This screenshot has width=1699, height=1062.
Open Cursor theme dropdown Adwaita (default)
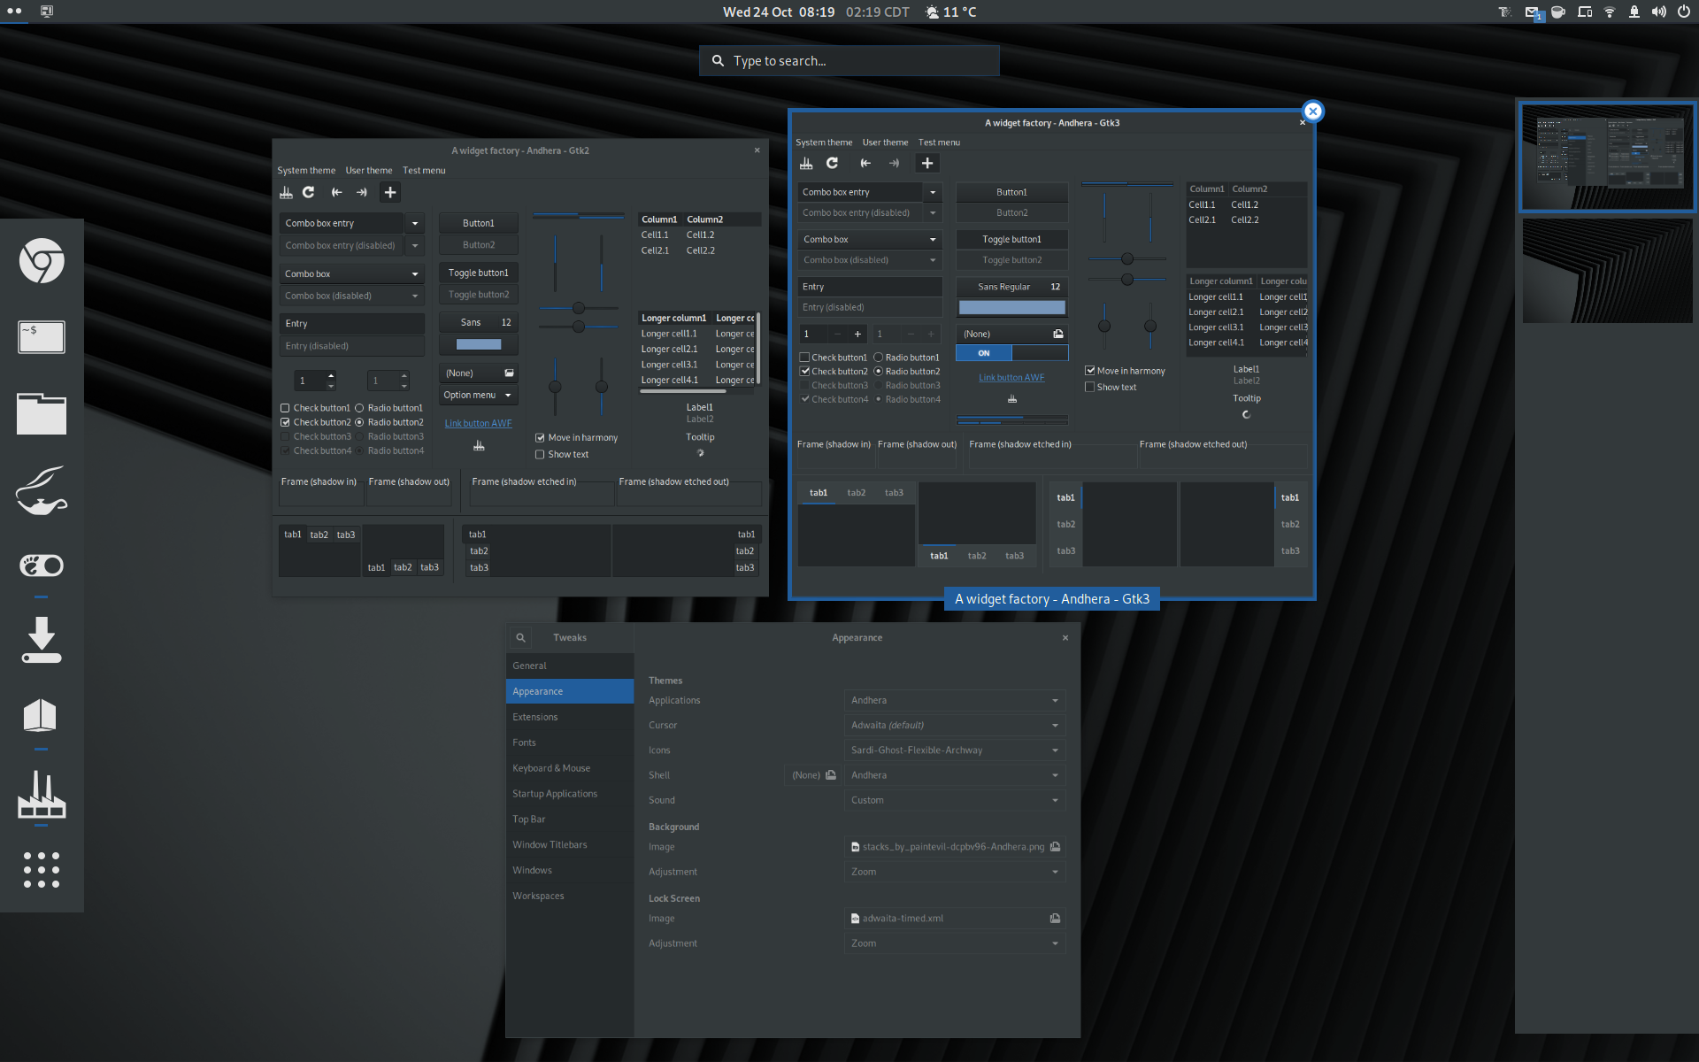[x=955, y=725]
